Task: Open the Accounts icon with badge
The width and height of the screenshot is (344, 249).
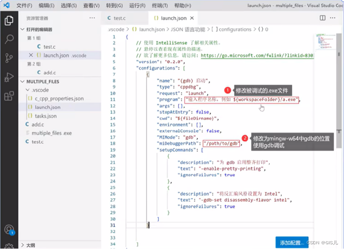Action: (x=9, y=230)
